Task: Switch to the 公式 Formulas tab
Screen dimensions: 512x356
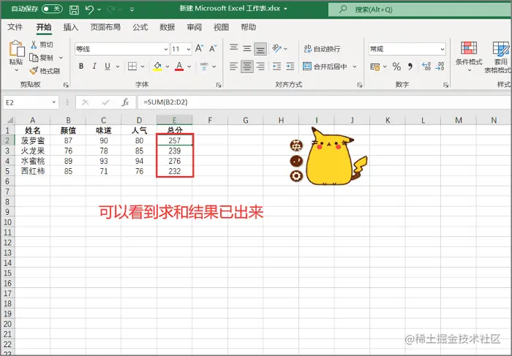Action: point(140,27)
